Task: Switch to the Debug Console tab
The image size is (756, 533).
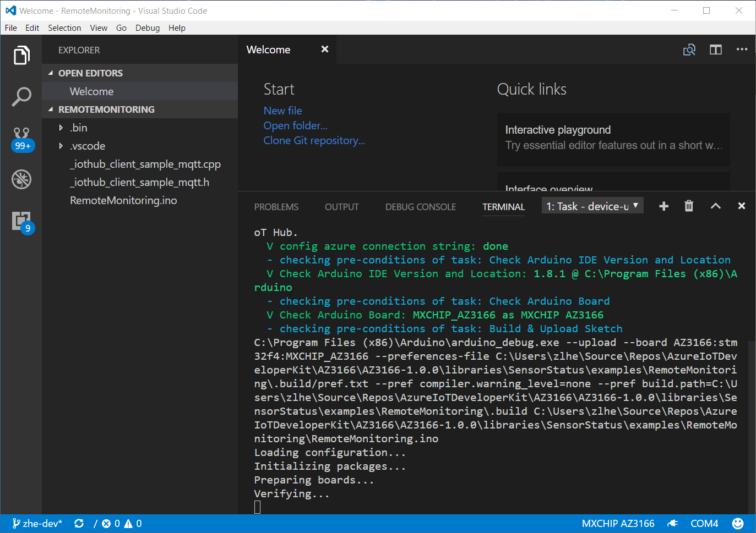Action: tap(421, 207)
